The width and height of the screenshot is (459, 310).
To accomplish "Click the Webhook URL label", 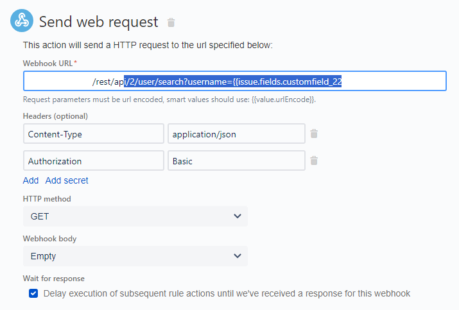I will 48,63.
